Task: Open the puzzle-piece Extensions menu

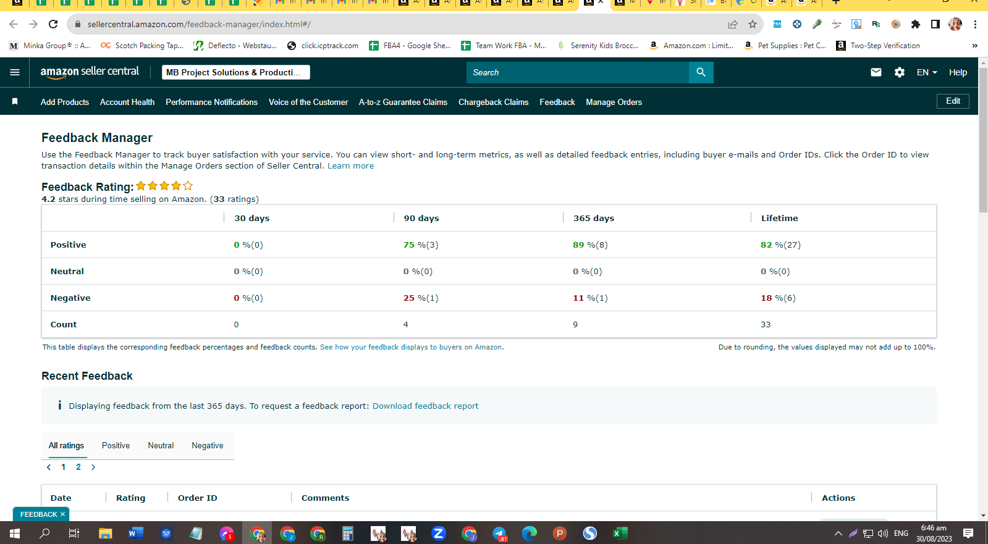Action: tap(916, 24)
